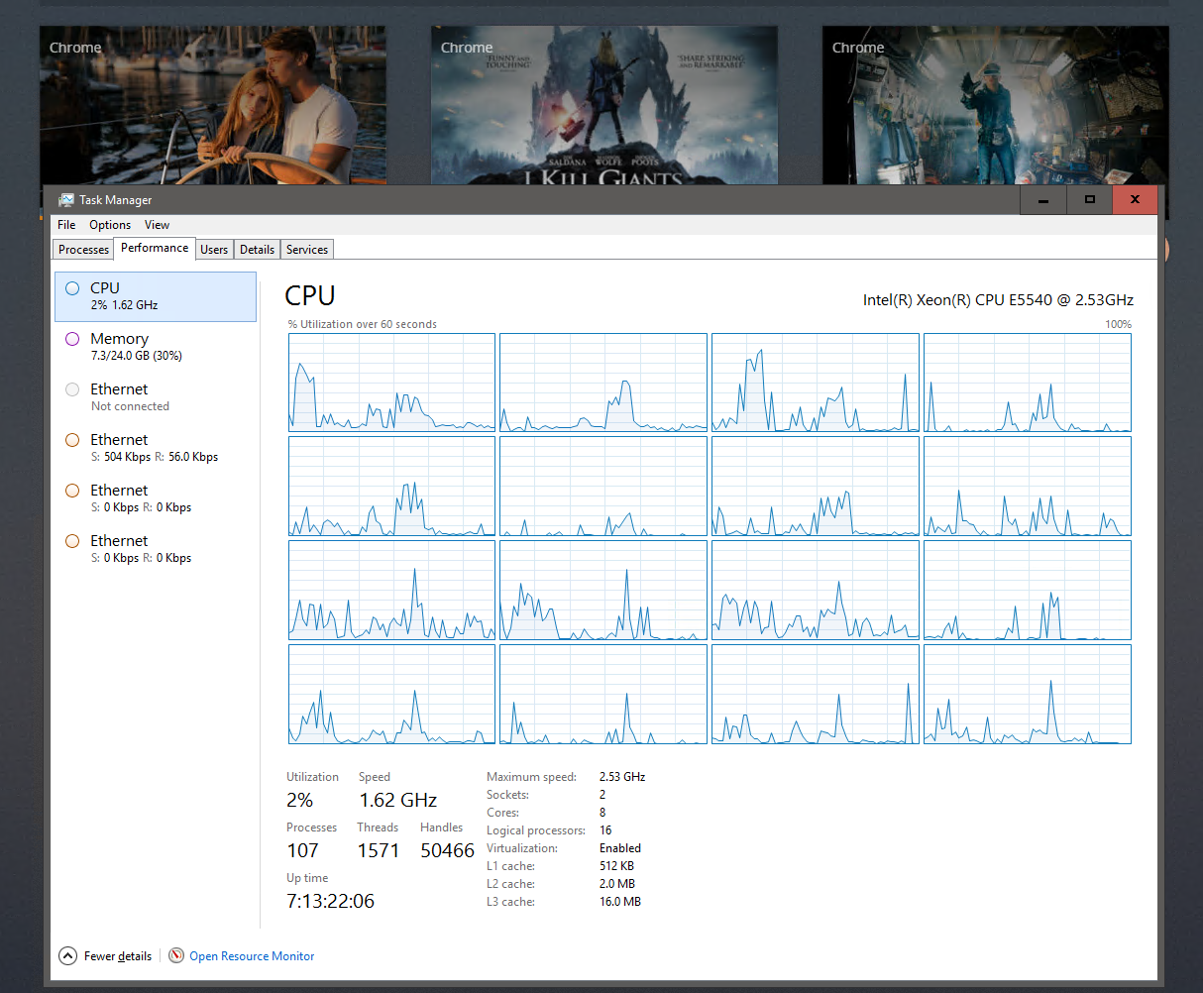Open the View menu
The image size is (1203, 993).
[157, 225]
